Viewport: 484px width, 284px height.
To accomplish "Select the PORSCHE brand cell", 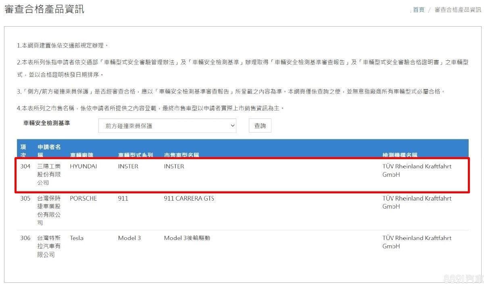I will pos(83,199).
